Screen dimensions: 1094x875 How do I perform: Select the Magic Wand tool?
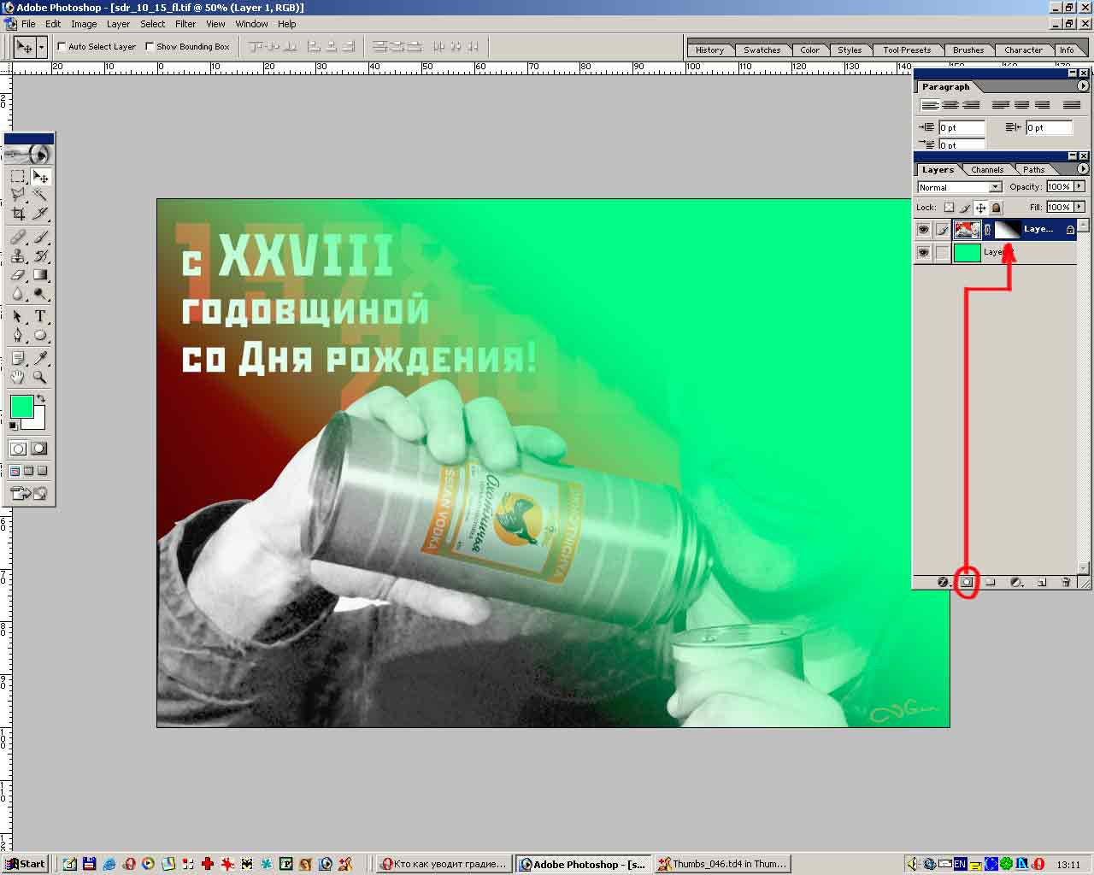click(x=40, y=195)
